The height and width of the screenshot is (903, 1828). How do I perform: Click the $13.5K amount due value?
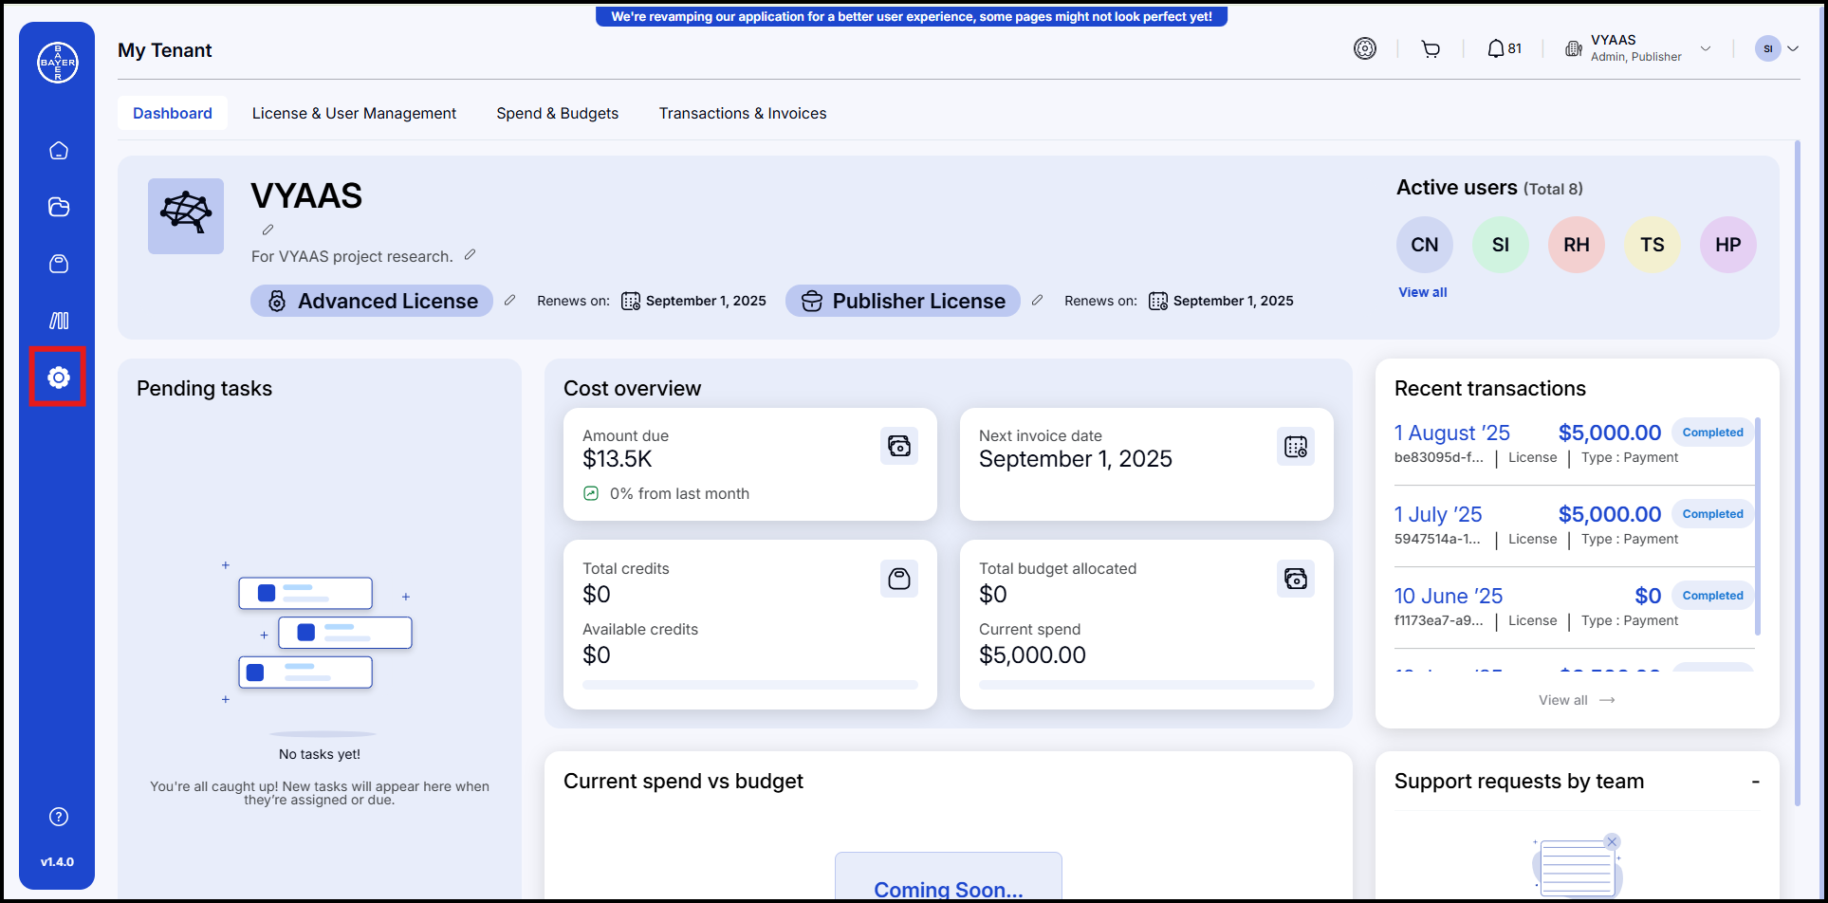(x=618, y=459)
